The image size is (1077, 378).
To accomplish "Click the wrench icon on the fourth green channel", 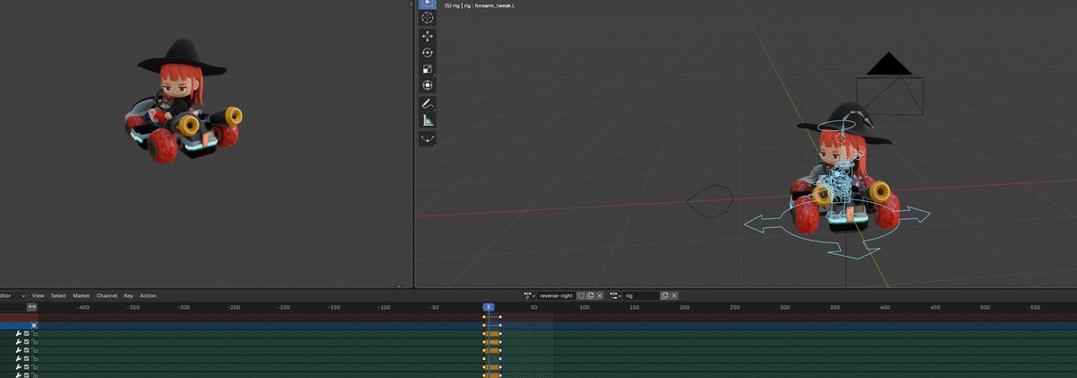I will pos(19,358).
